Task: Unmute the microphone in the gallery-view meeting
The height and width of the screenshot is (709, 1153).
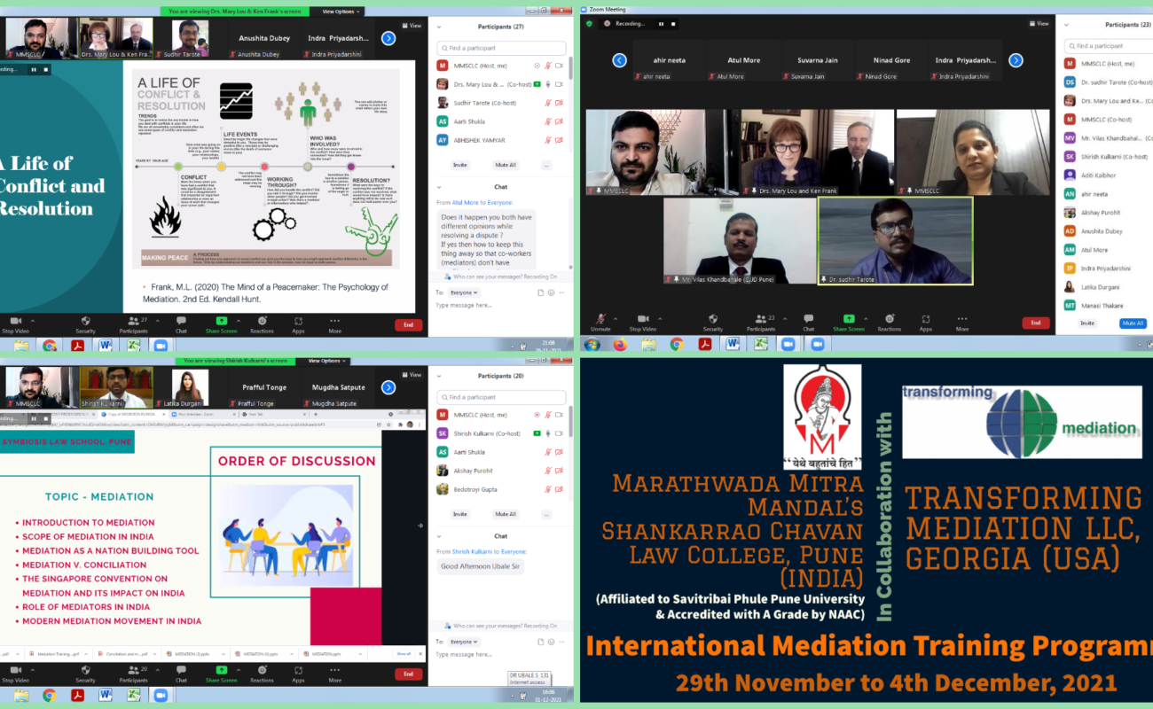Action: click(602, 321)
